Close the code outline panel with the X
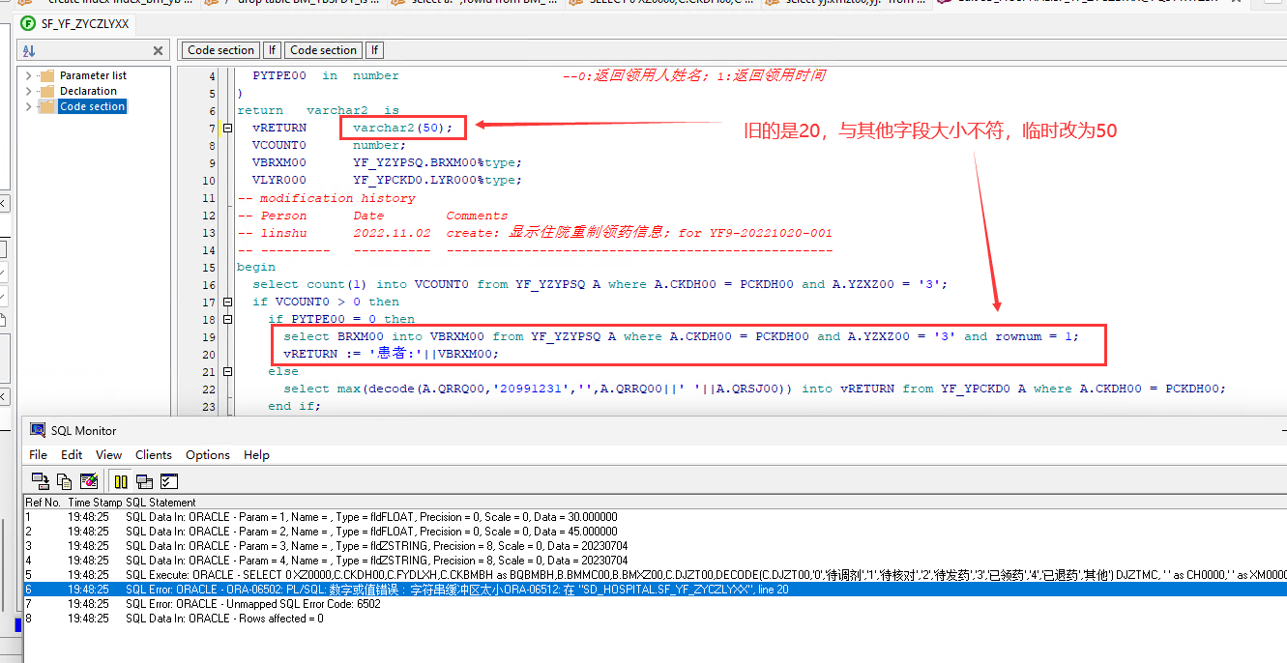The image size is (1287, 663). point(159,50)
